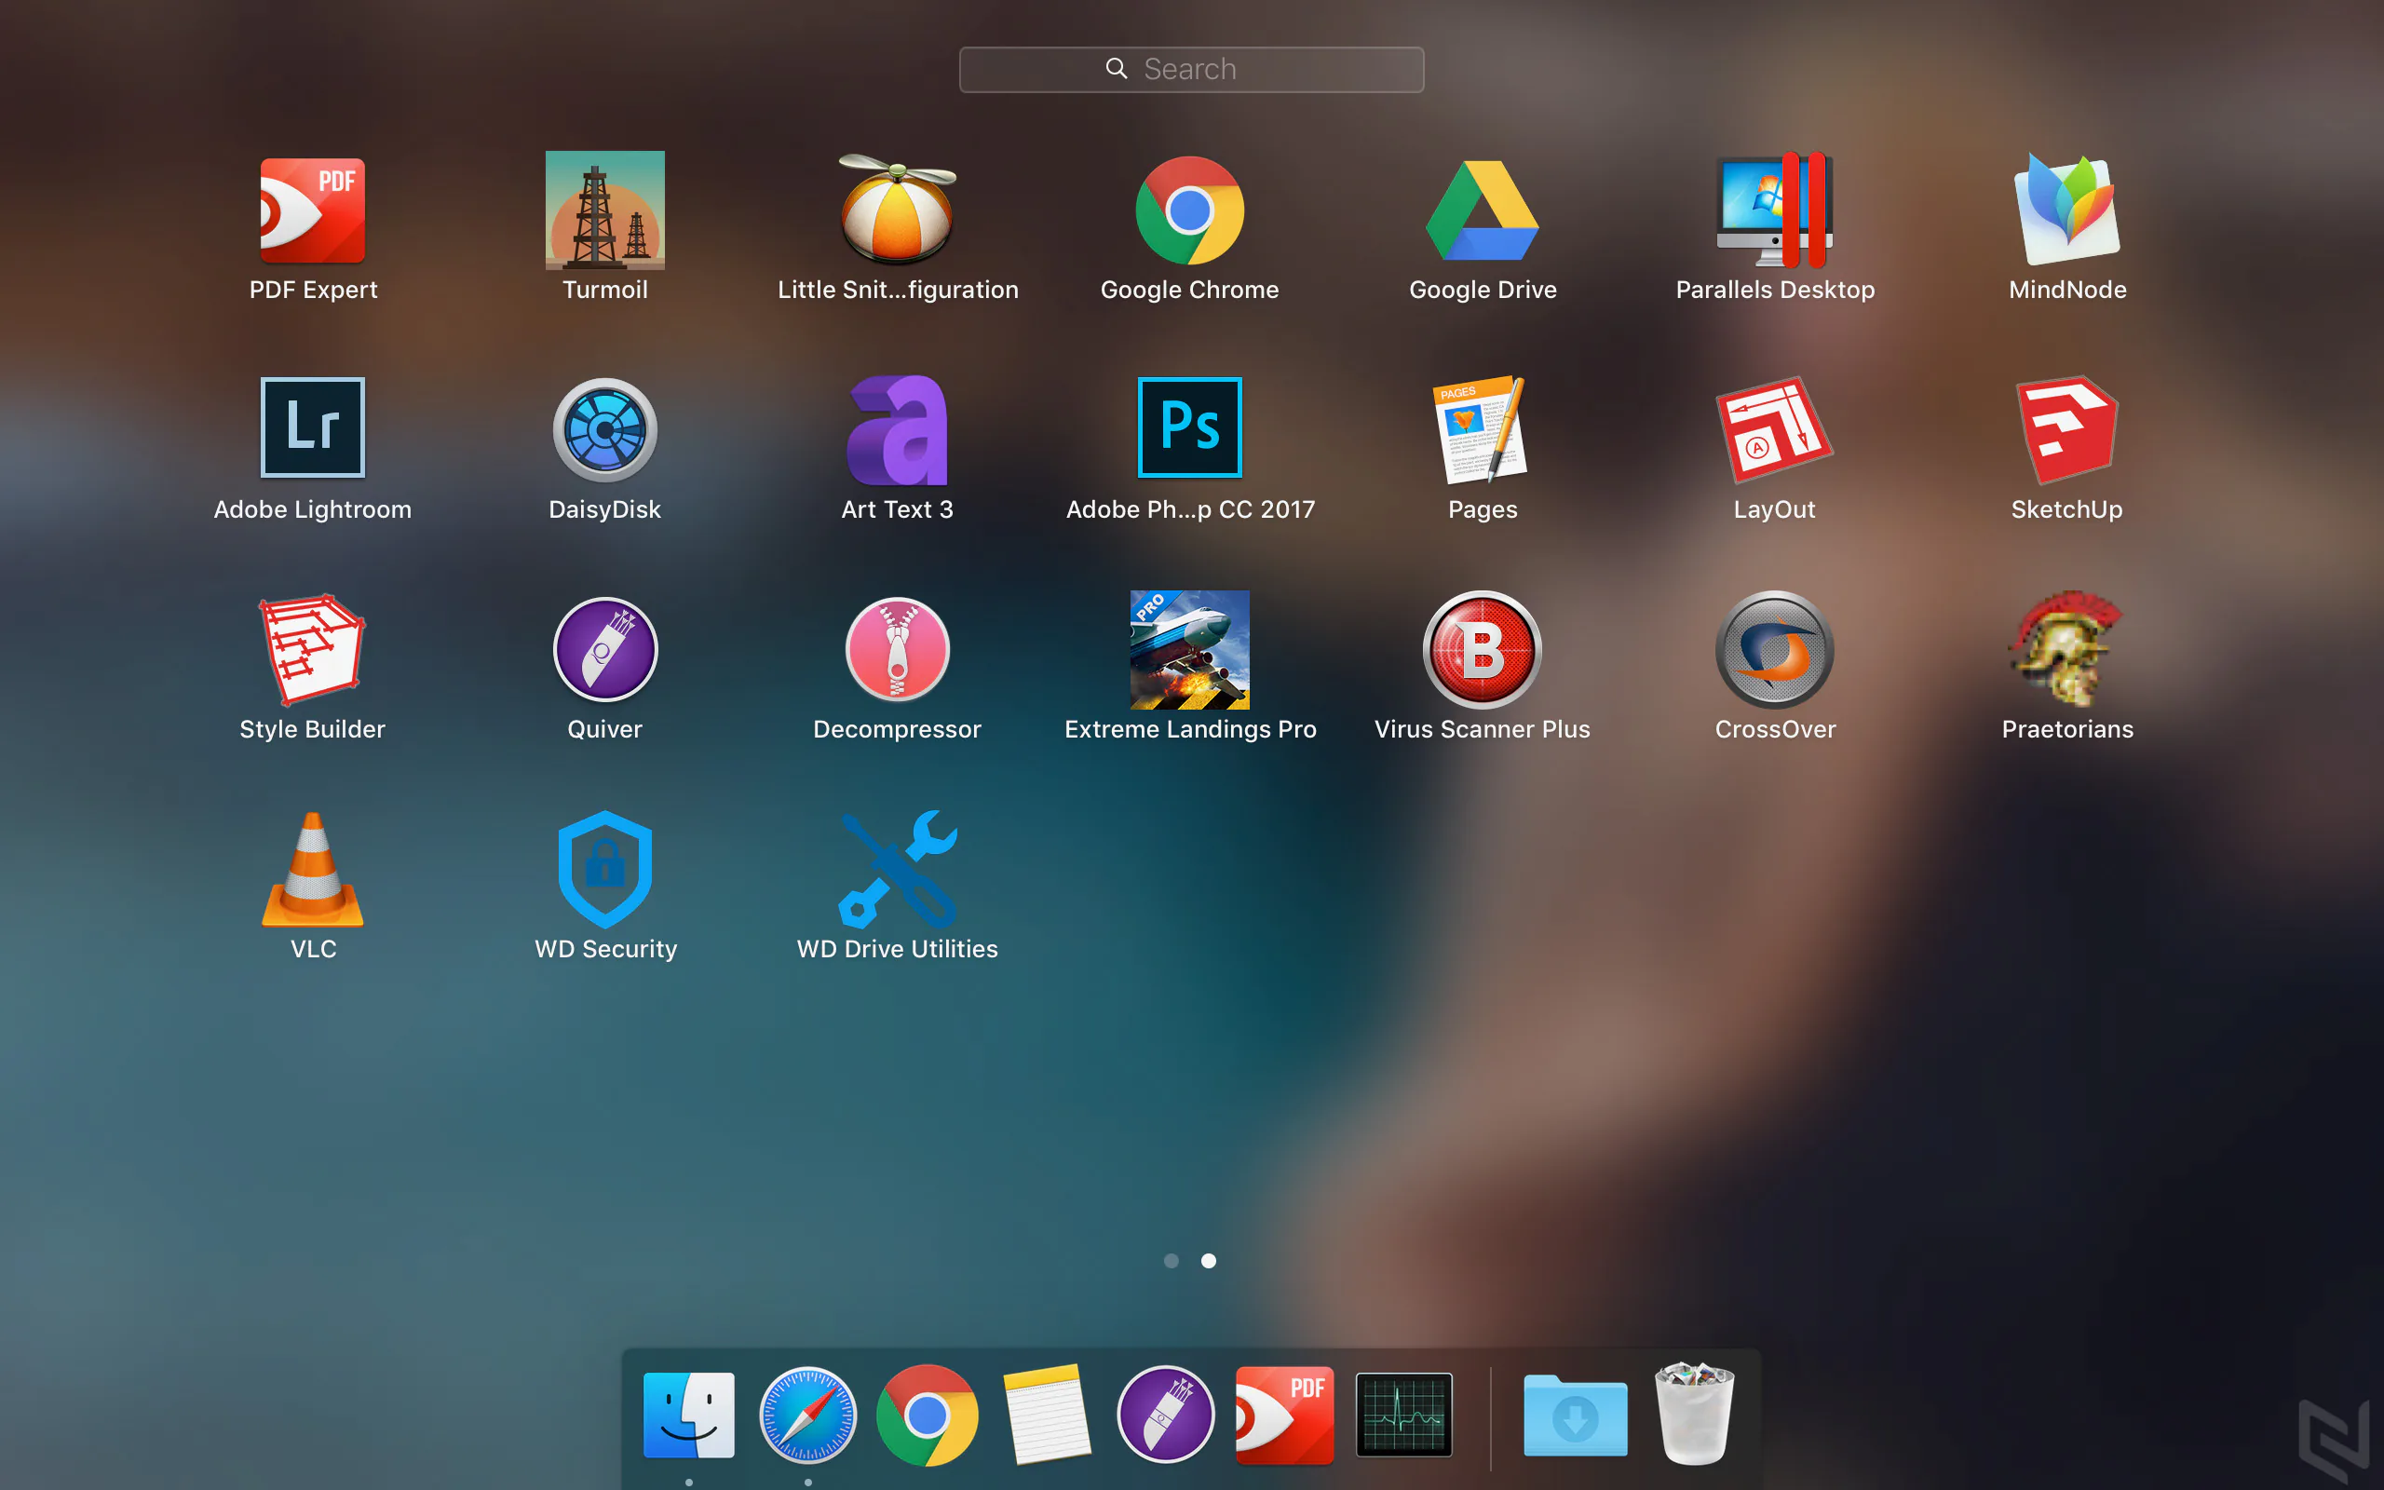Open Little Snitch Configuration app
2384x1490 pixels.
coord(898,209)
